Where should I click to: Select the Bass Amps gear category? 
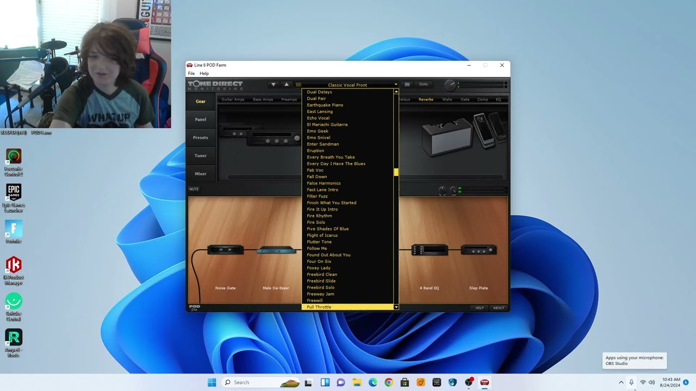pos(263,99)
